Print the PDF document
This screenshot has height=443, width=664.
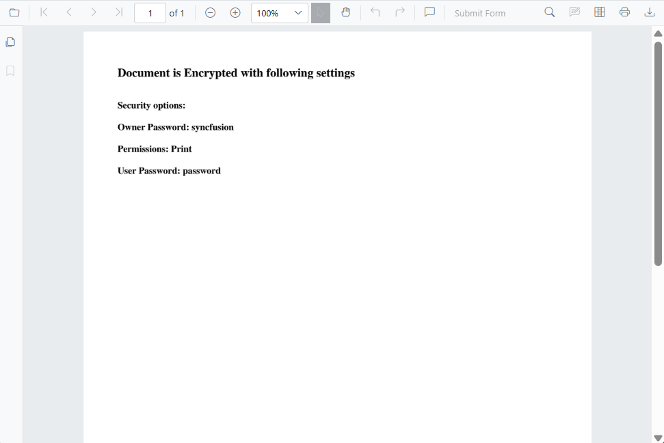(x=624, y=12)
